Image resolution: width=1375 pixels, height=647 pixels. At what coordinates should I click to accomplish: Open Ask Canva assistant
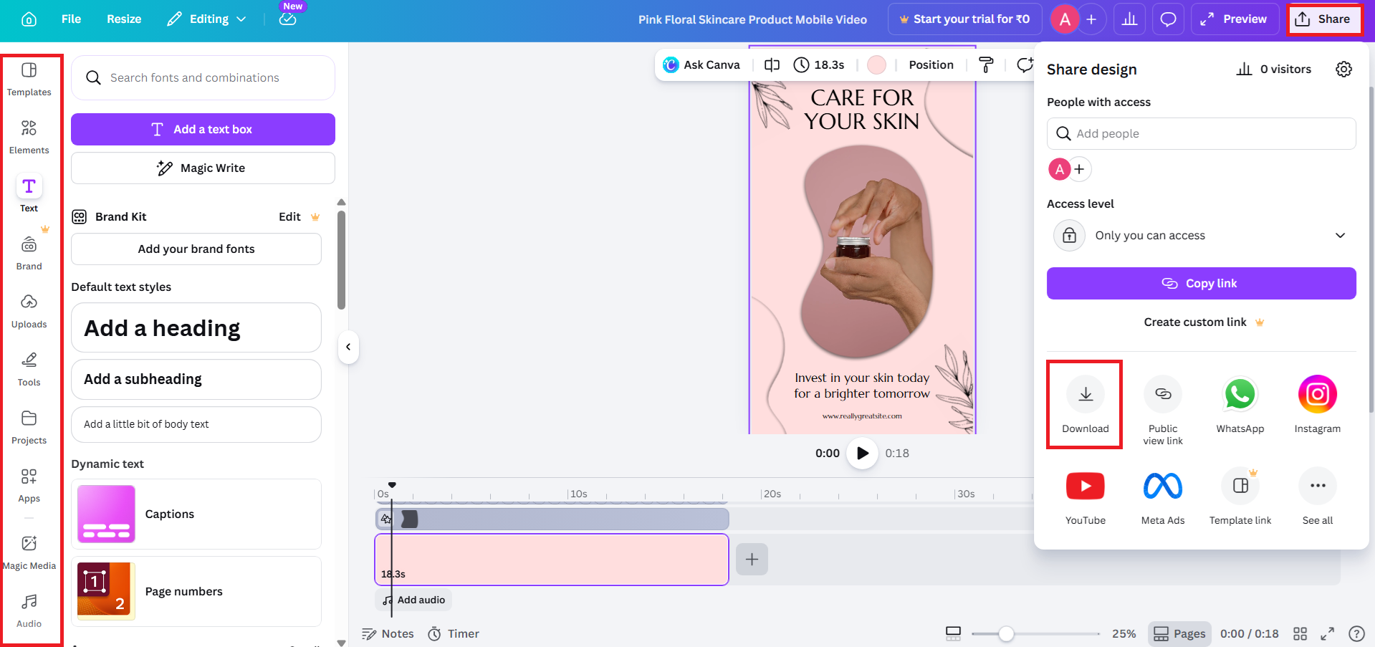point(701,64)
